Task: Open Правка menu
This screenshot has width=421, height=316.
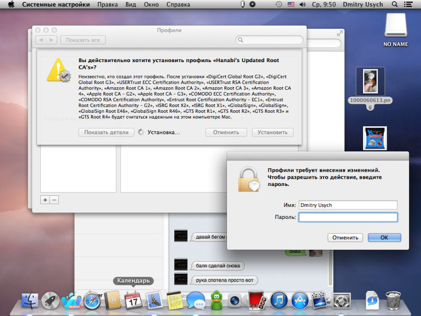Action: point(107,5)
